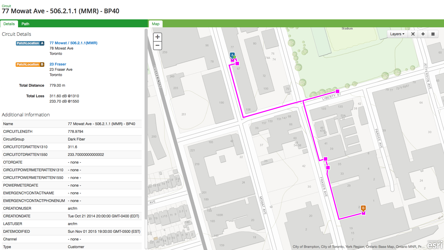Open the 23 Fraser link
Image resolution: width=444 pixels, height=250 pixels.
pyautogui.click(x=58, y=64)
